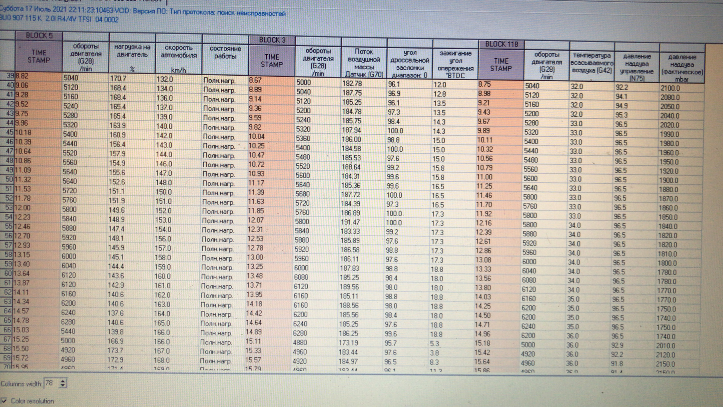Select row number 50
The width and height of the screenshot is (723, 407).
8,179
